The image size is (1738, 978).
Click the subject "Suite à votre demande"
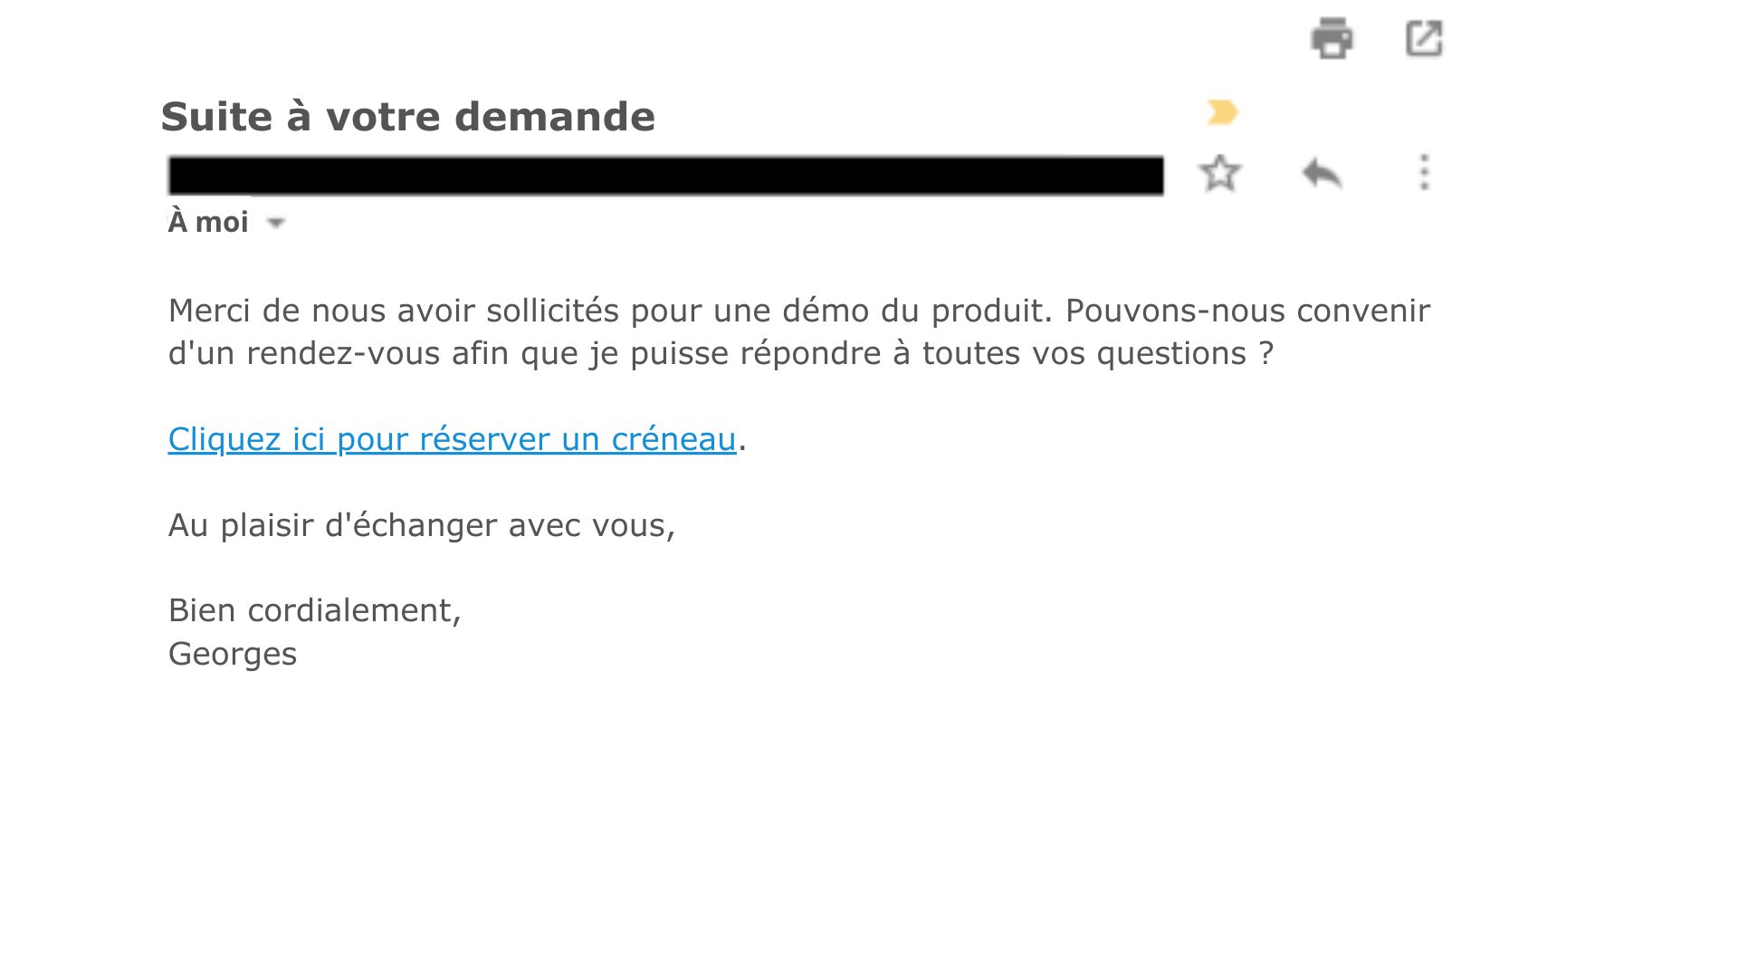click(407, 117)
